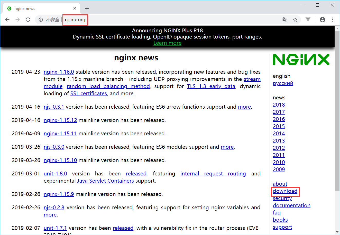This screenshot has height=235, width=340.
Task: Open 2009 news archive
Action: [x=279, y=170]
